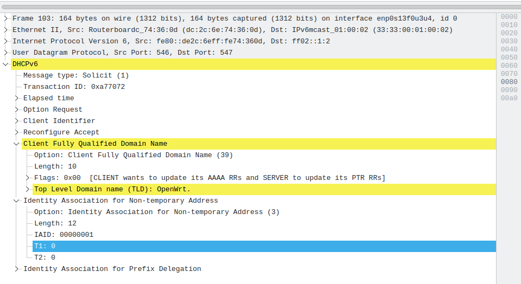Collapse Client Fully Qualified Domain Name

point(17,144)
